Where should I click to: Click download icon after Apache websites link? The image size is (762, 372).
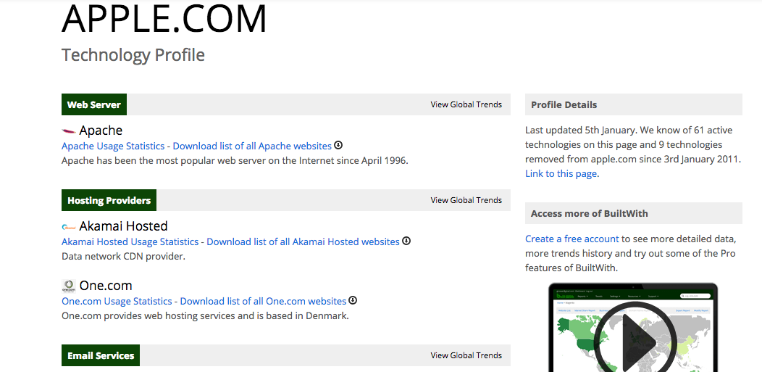pyautogui.click(x=338, y=145)
